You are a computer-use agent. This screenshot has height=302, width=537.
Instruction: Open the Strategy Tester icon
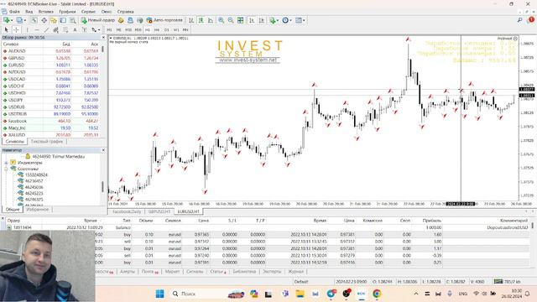pos(73,20)
